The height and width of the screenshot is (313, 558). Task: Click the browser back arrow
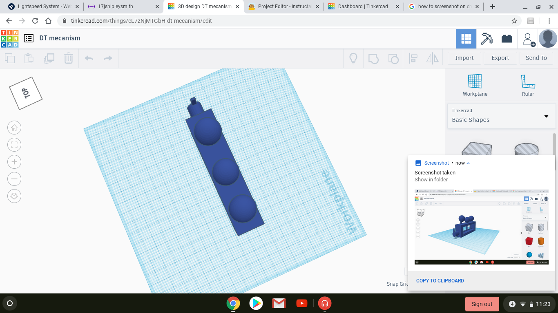(x=9, y=21)
